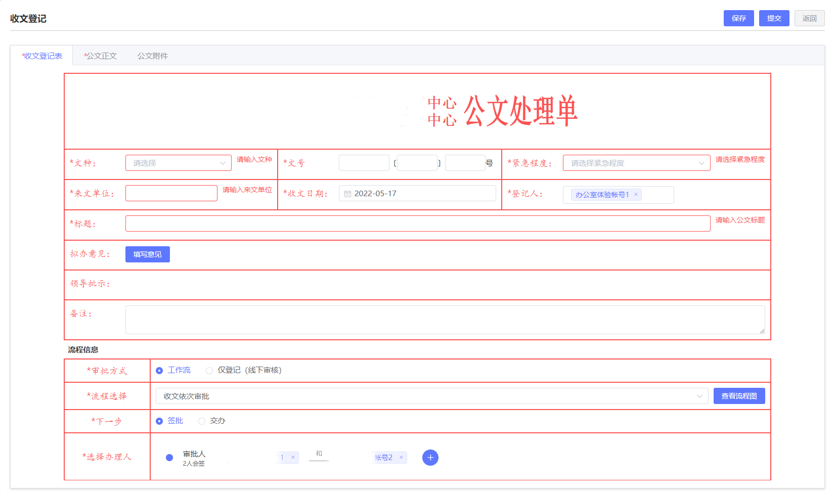Image resolution: width=835 pixels, height=494 pixels.
Task: Click the 标题 input field
Action: point(417,224)
